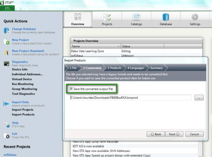Screen dimensions: 212x157
Task: Click the Catalogs book icon
Action: pyautogui.click(x=136, y=17)
